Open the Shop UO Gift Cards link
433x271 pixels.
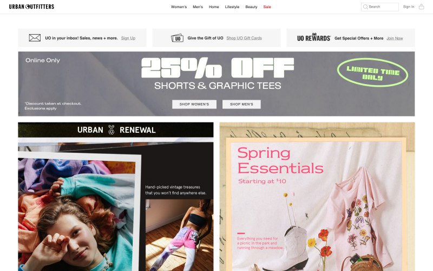tap(244, 38)
